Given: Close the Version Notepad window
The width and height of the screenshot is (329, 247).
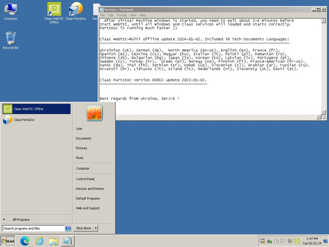Looking at the screenshot, I should 323,10.
